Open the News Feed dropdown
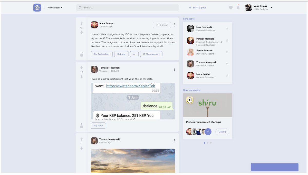This screenshot has height=175, width=308. pos(55,8)
